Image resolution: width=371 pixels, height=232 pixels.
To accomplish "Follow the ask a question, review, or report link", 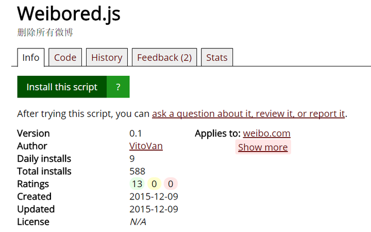I will point(248,114).
